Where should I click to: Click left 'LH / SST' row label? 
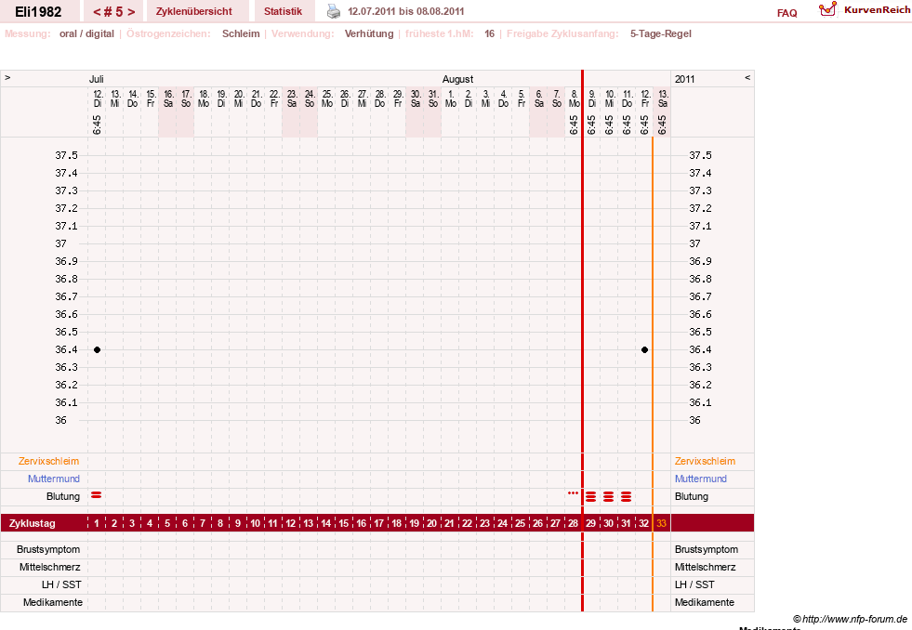pos(61,584)
